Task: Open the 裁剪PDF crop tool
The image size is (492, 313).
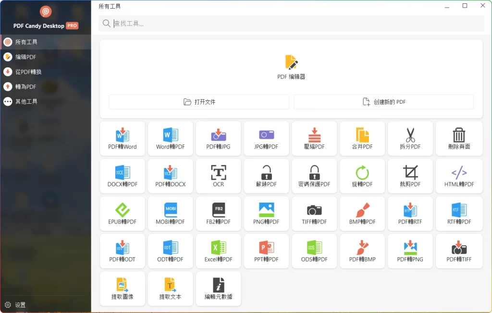Action: point(410,176)
